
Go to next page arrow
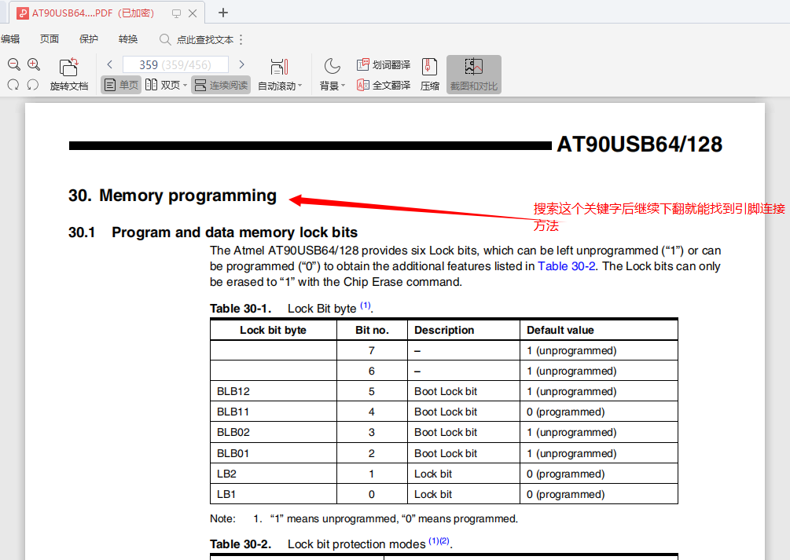pyautogui.click(x=241, y=64)
